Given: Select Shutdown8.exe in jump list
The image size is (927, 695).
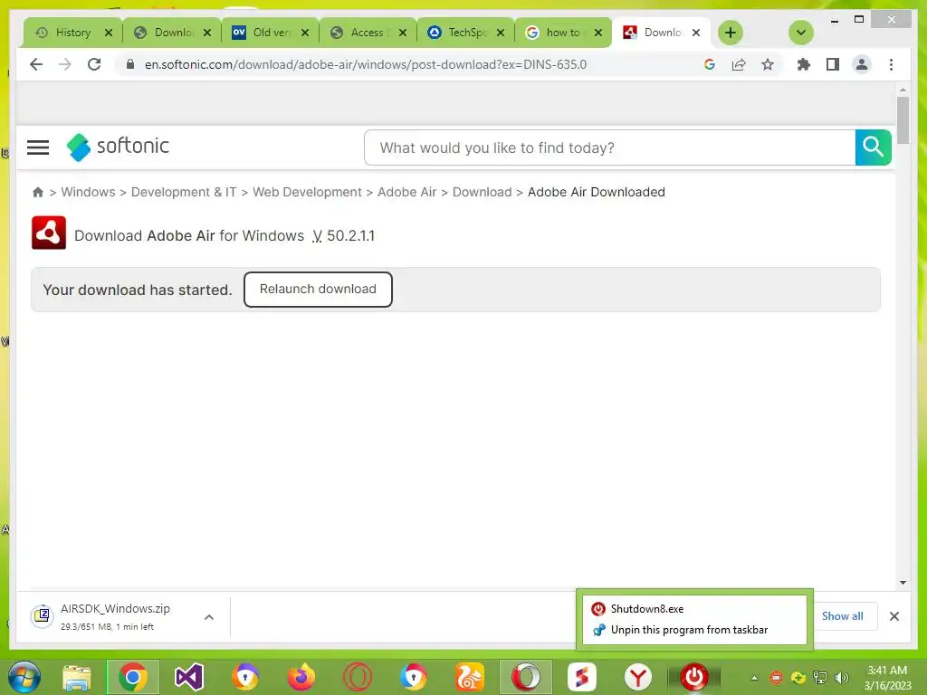Looking at the screenshot, I should 694,609.
